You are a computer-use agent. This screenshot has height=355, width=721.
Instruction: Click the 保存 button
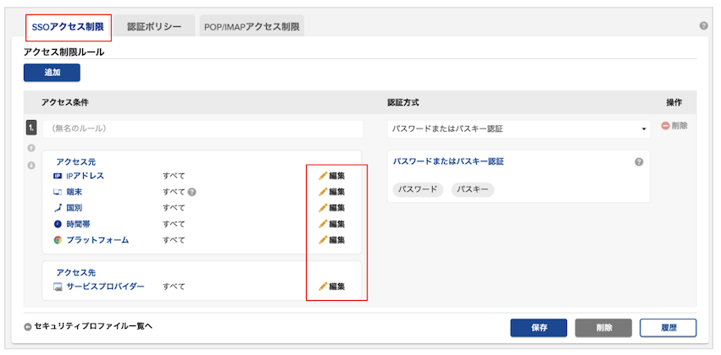(539, 328)
